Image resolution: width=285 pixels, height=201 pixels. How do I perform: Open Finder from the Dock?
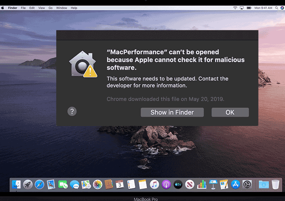coord(16,185)
